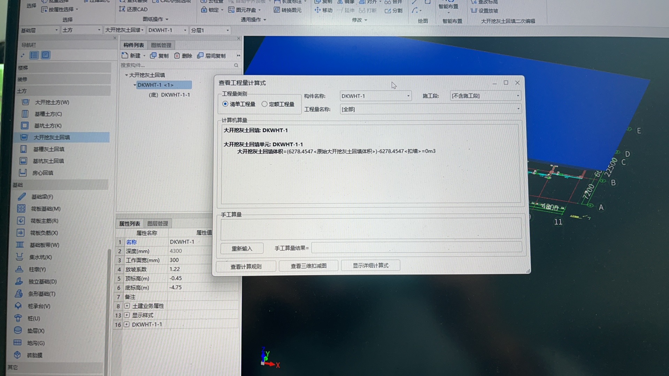Select 基槽土方(C) item

(48, 114)
